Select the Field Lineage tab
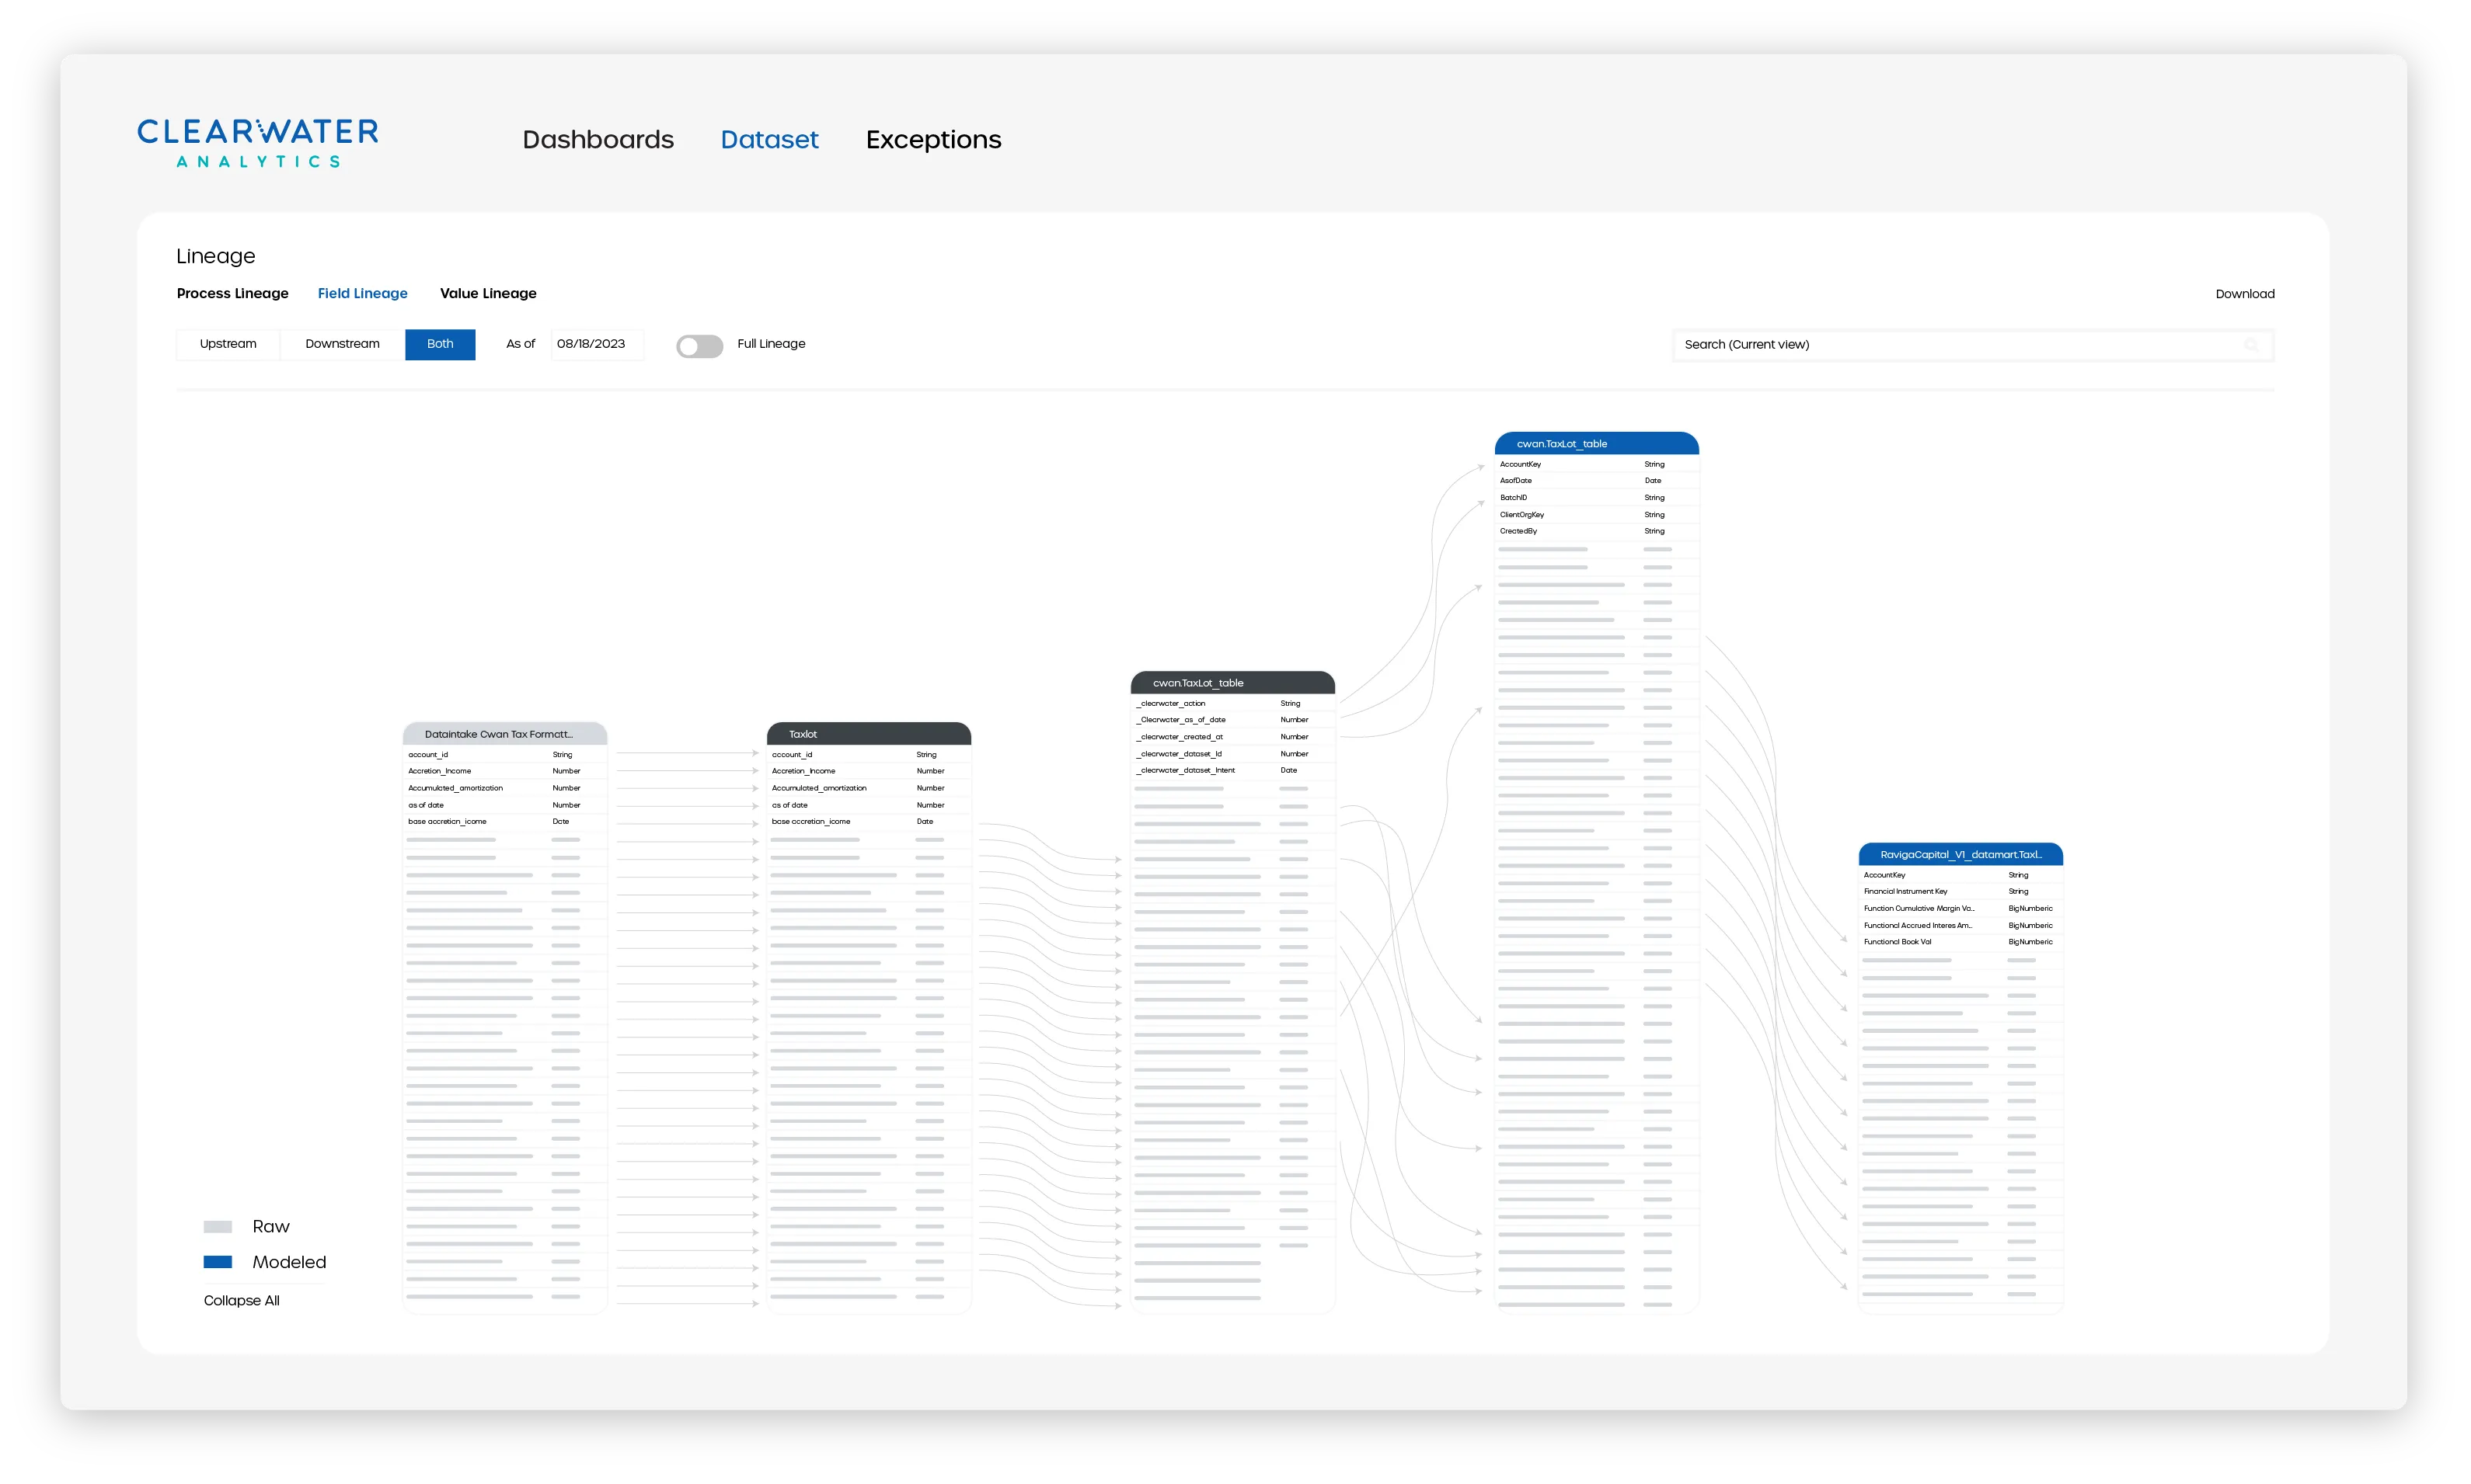The height and width of the screenshot is (1484, 2471). 362,293
